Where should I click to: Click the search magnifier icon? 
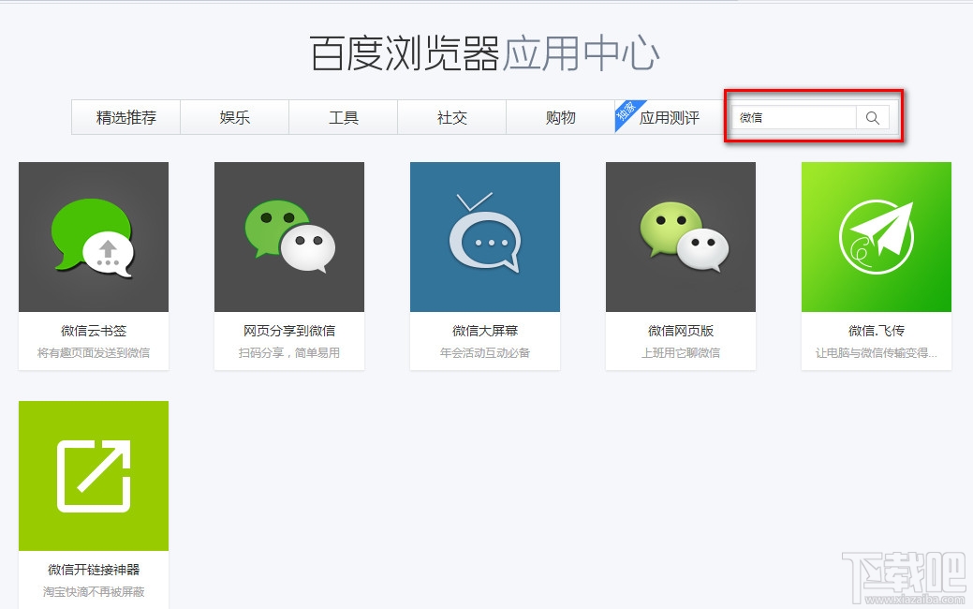pyautogui.click(x=873, y=117)
